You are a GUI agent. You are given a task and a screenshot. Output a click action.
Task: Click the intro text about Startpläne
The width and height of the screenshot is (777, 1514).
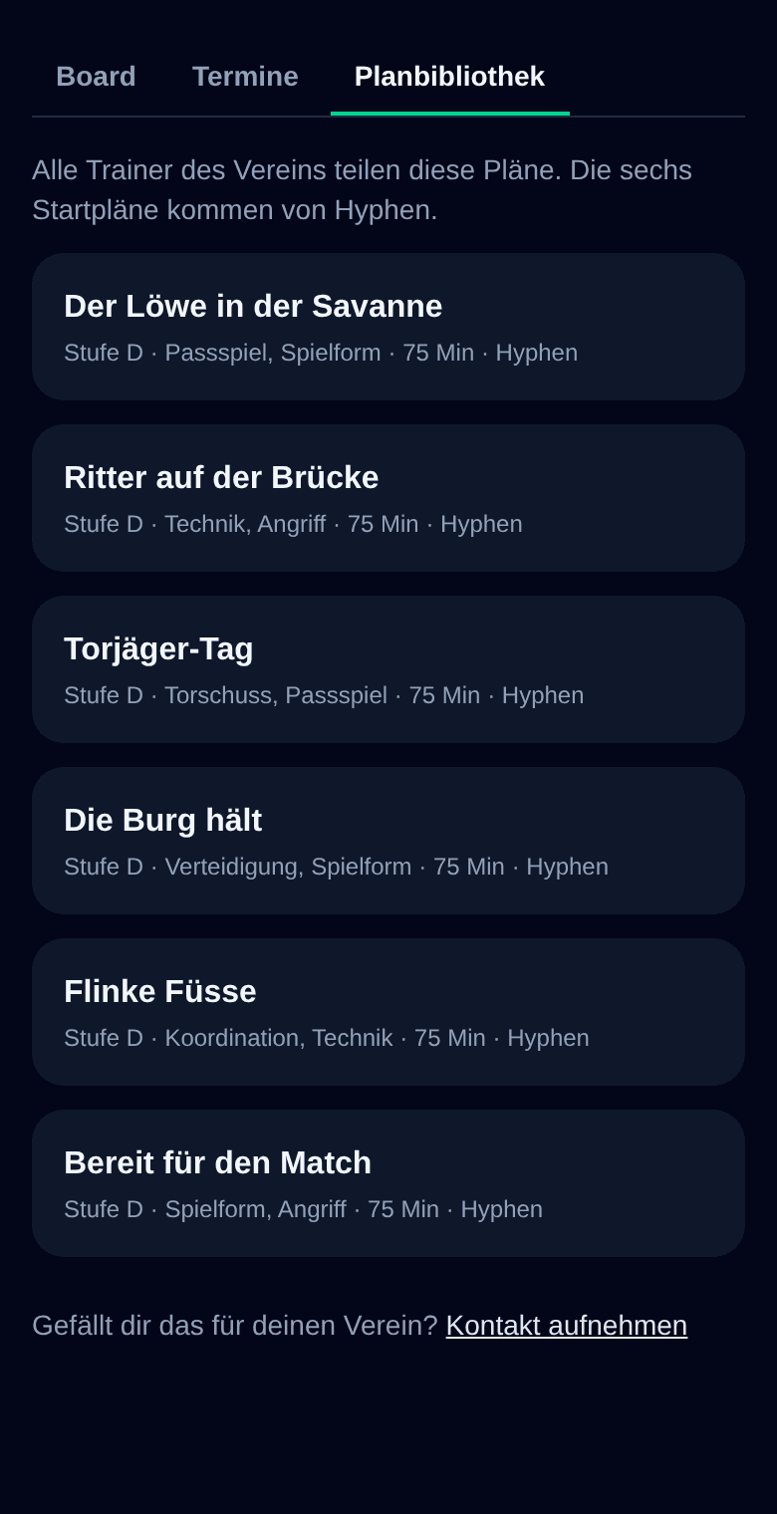363,190
